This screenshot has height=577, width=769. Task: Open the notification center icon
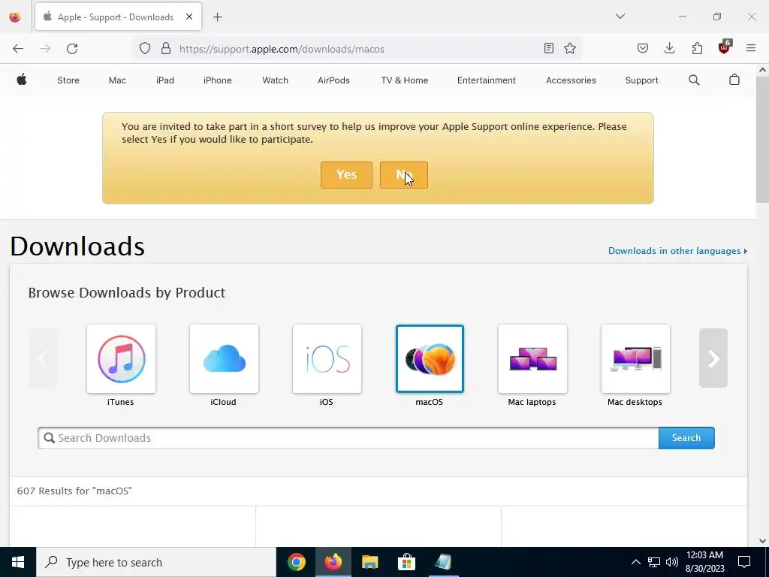click(744, 562)
